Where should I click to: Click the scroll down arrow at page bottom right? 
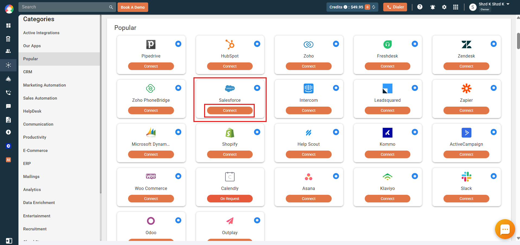point(518,238)
